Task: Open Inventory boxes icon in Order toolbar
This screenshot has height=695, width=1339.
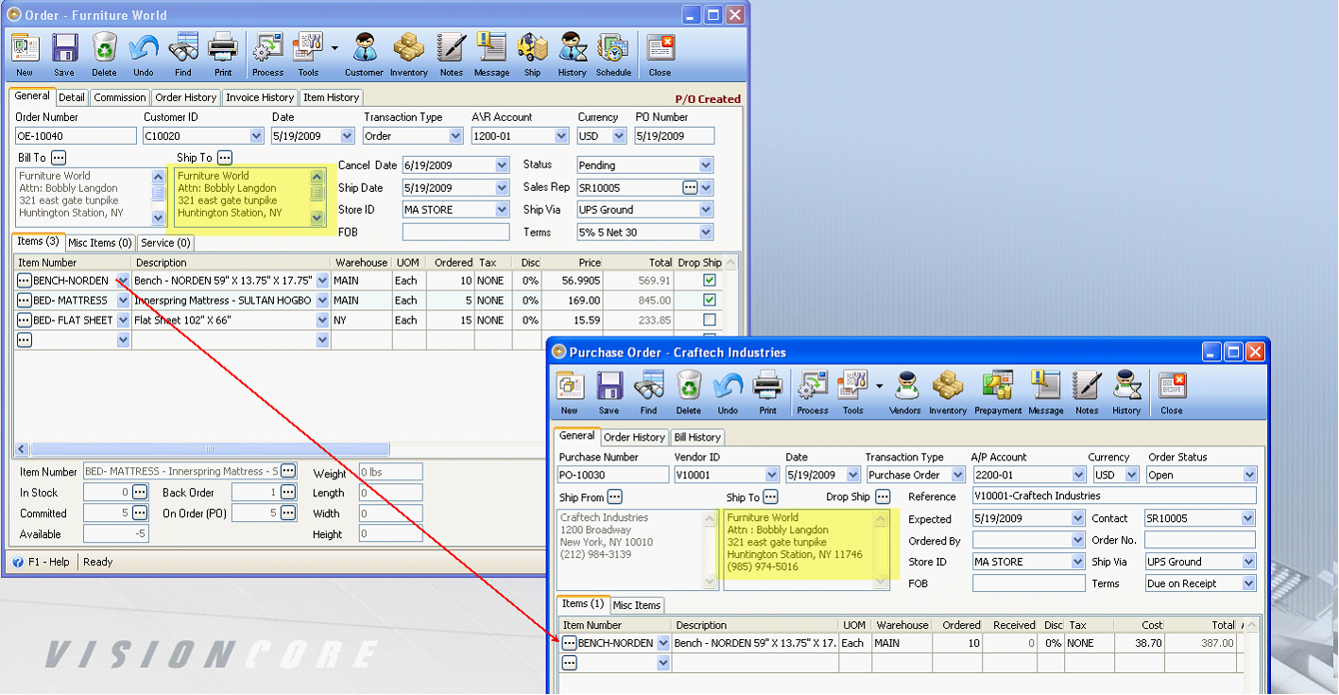Action: pos(409,47)
